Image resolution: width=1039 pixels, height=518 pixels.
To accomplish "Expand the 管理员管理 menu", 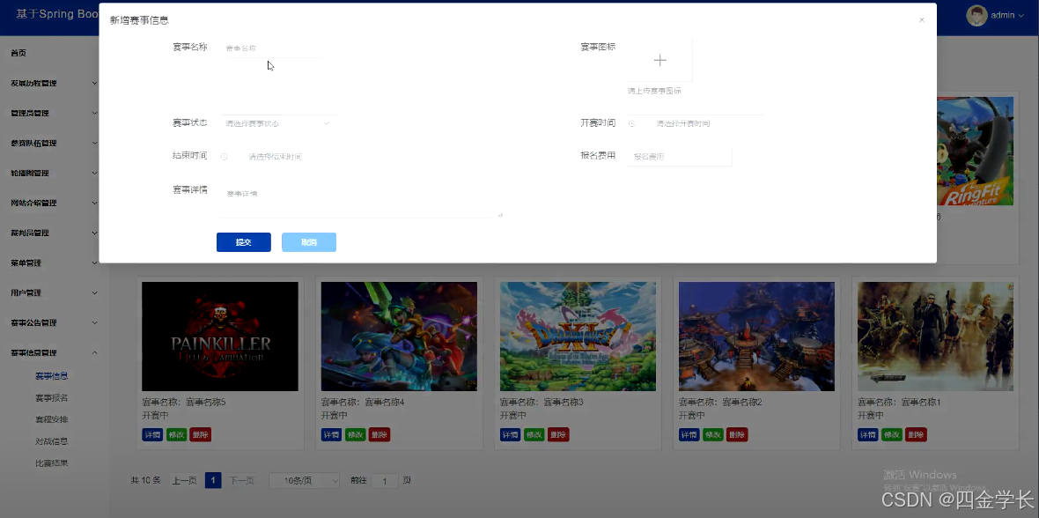I will coord(55,113).
